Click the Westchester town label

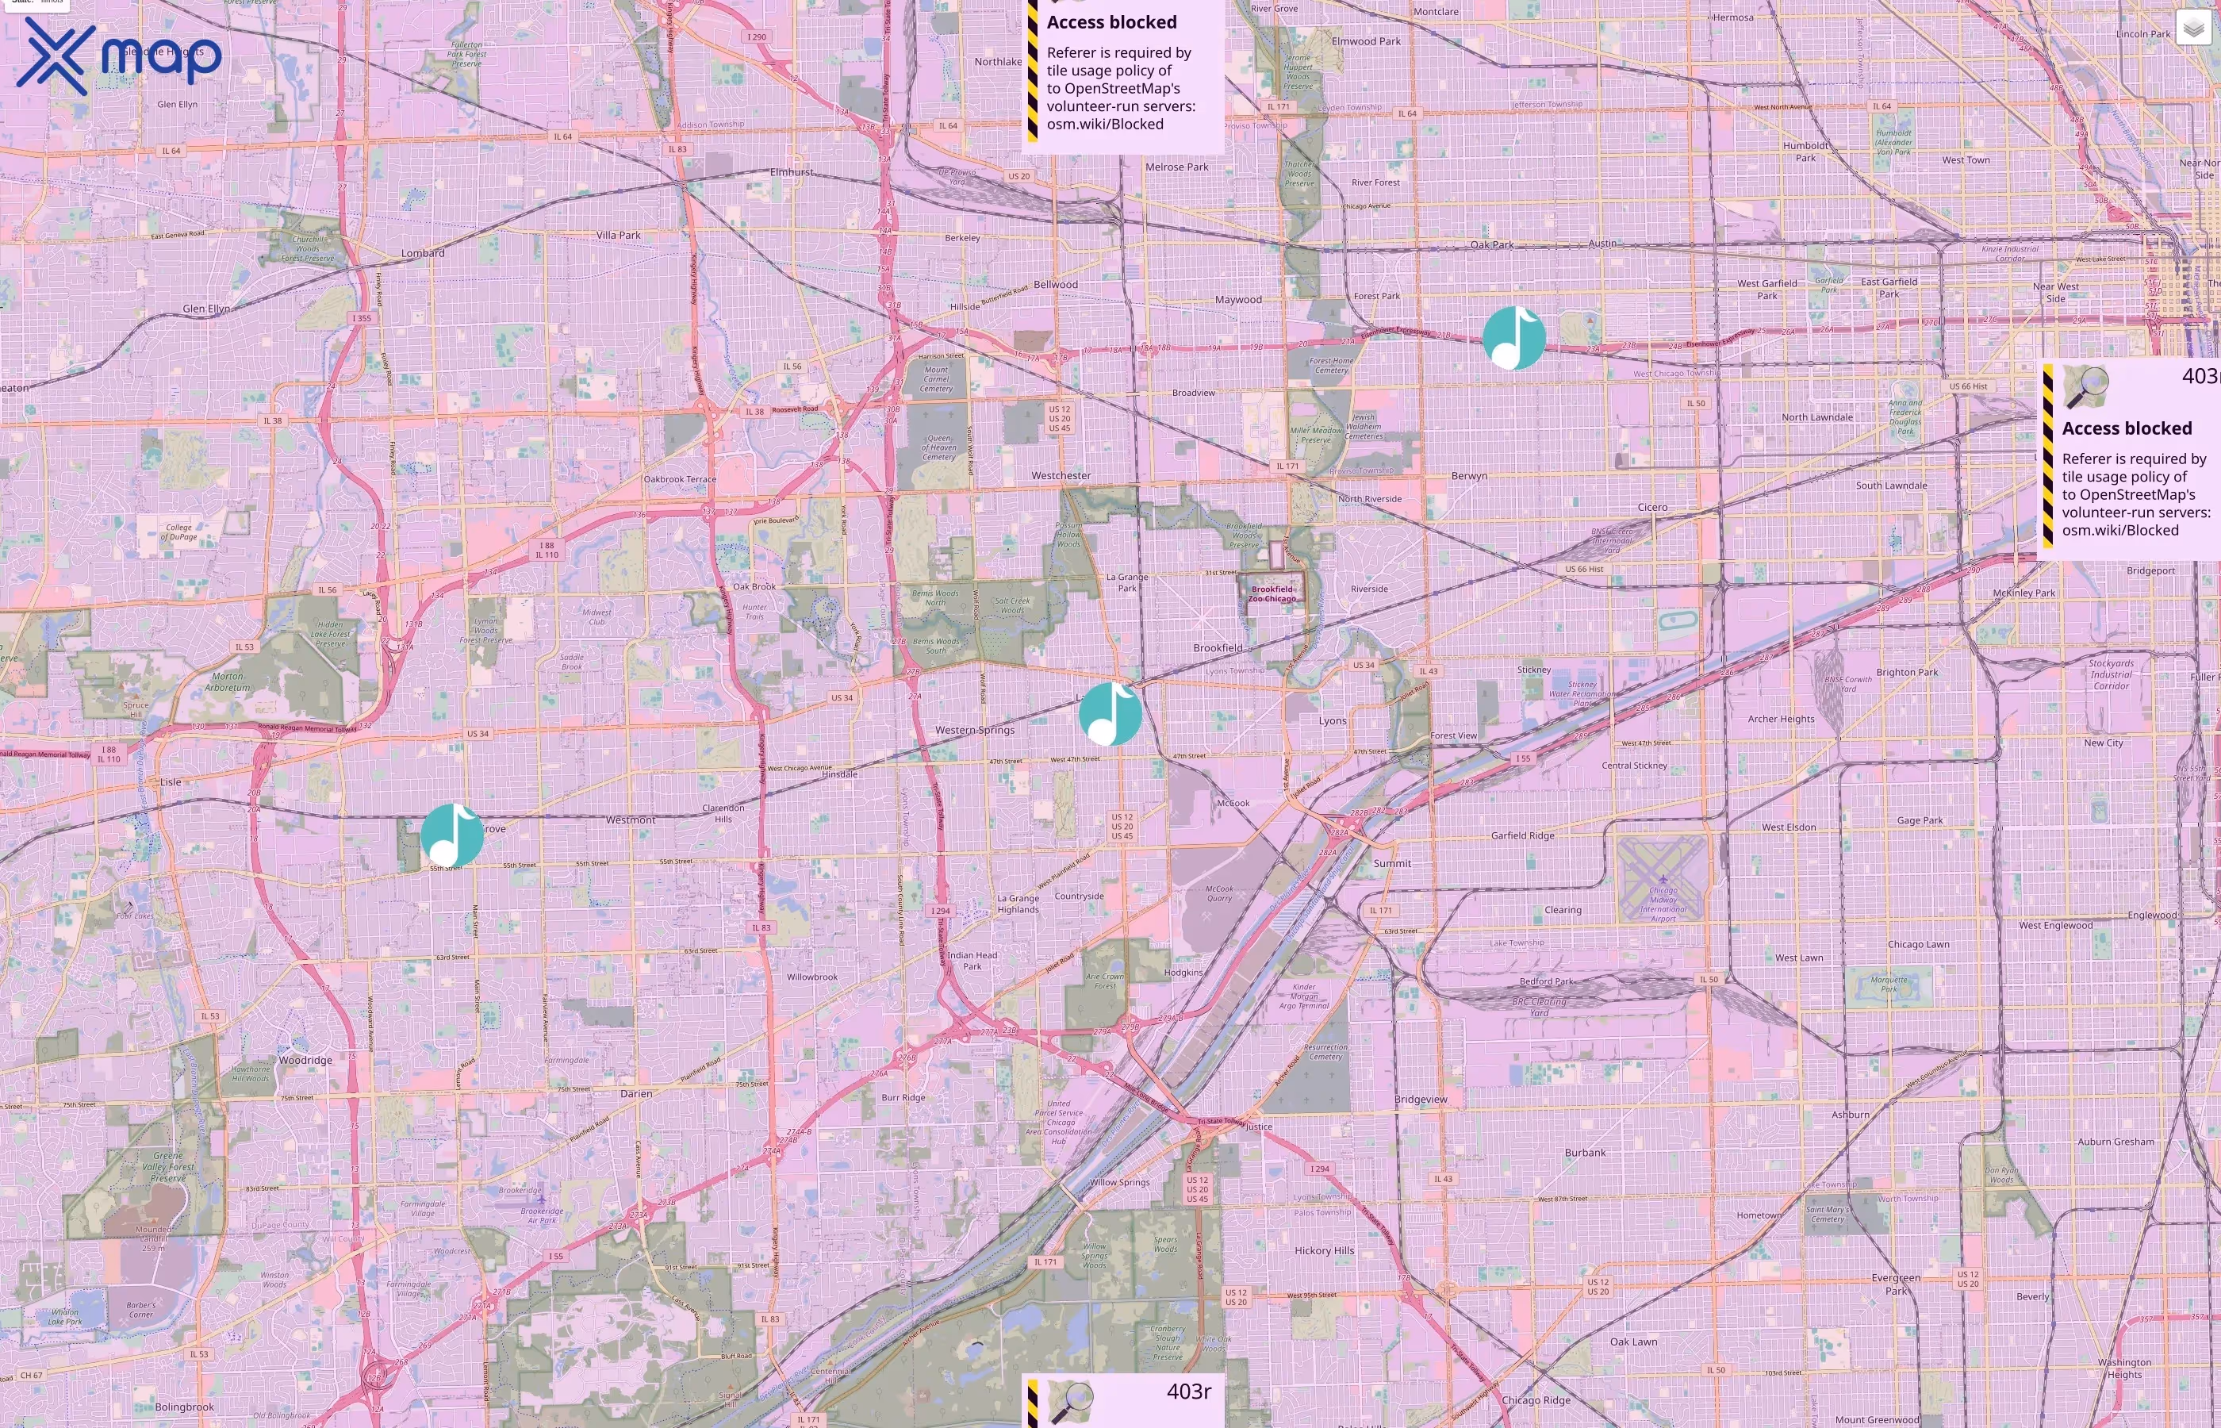pos(1061,476)
